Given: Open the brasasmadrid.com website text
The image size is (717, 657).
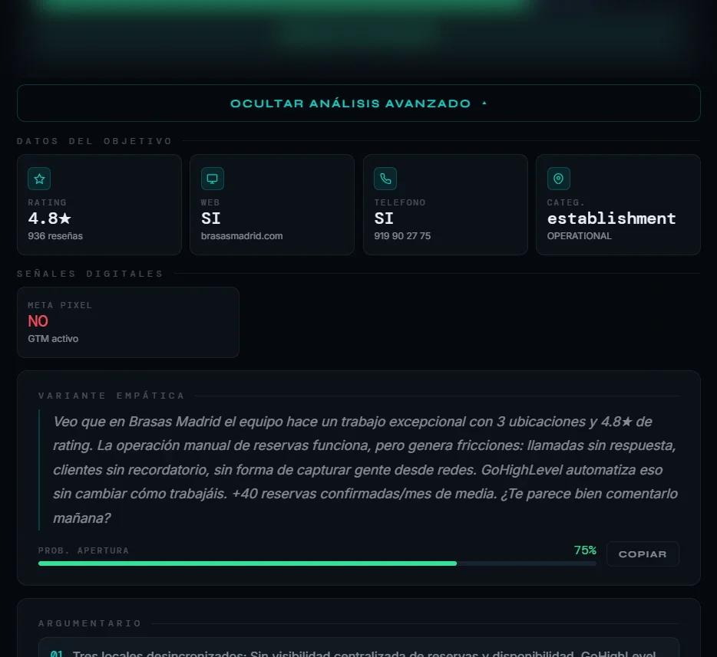Looking at the screenshot, I should [242, 236].
